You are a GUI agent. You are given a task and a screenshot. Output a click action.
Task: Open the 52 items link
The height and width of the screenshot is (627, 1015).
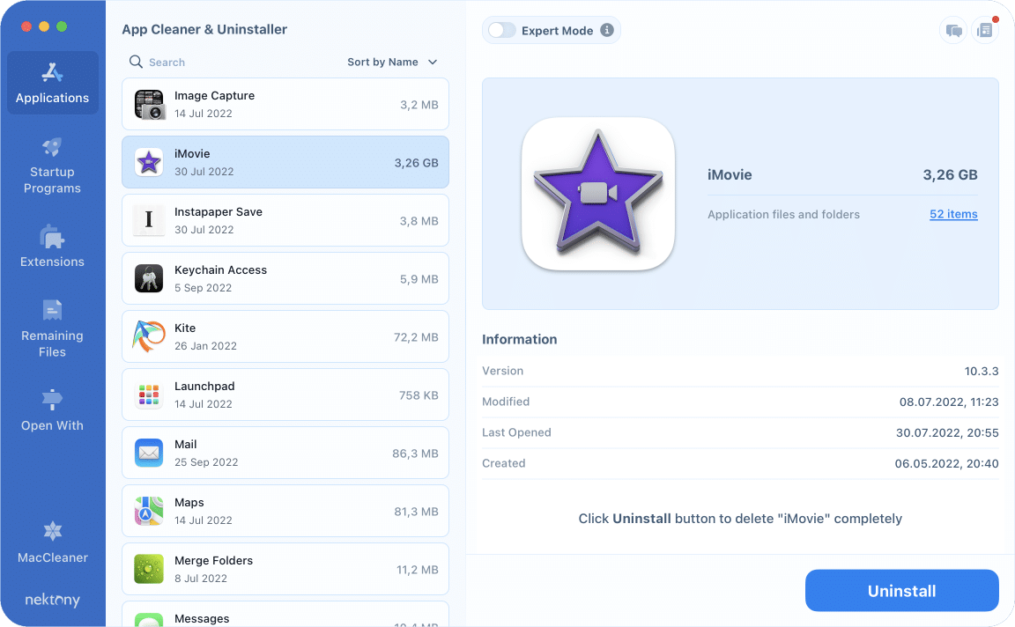tap(953, 214)
